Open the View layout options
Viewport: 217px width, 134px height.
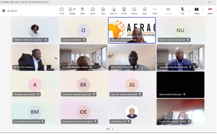[103, 11]
